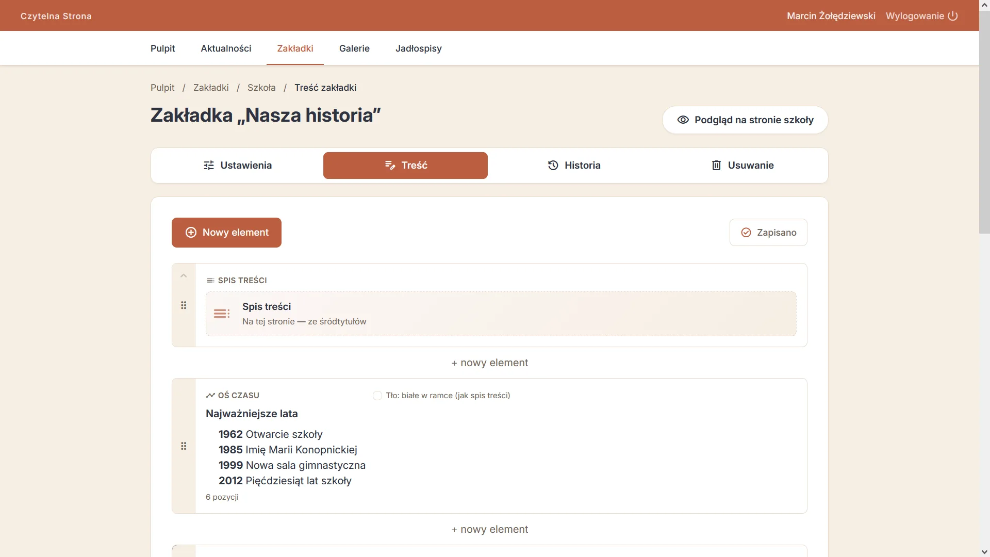Click the edit-list icon beside Treść
990x557 pixels.
[390, 165]
